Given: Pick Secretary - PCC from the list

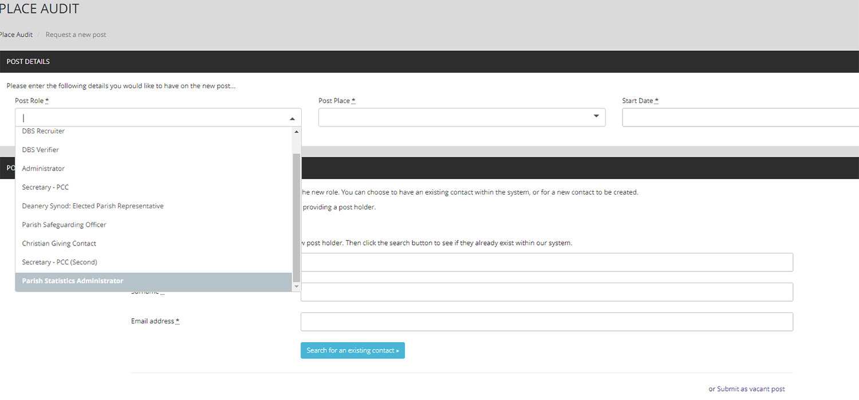Looking at the screenshot, I should (x=45, y=187).
